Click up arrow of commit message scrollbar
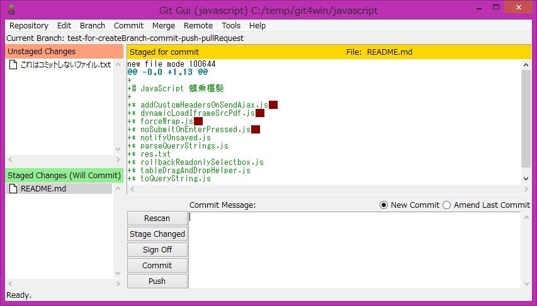 pos(526,217)
